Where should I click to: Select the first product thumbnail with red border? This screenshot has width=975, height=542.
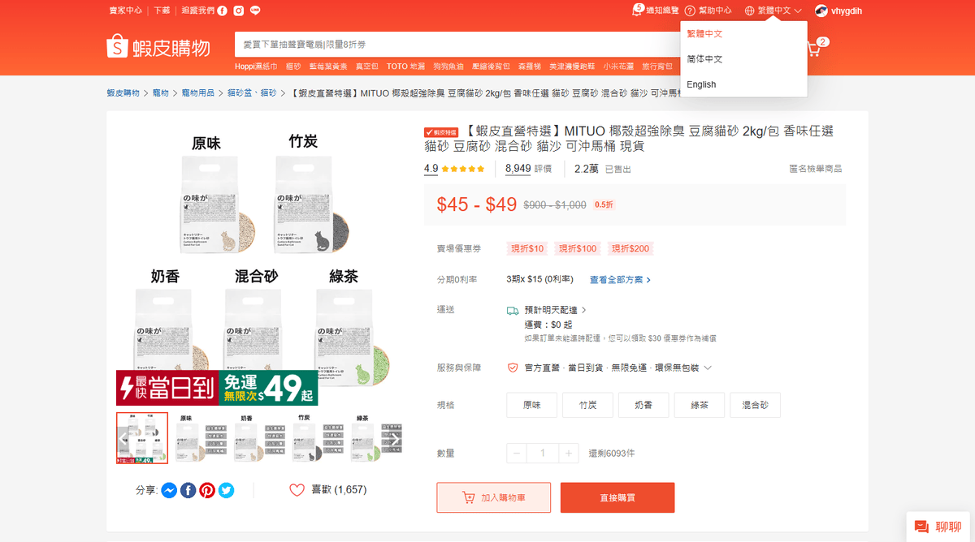(142, 438)
